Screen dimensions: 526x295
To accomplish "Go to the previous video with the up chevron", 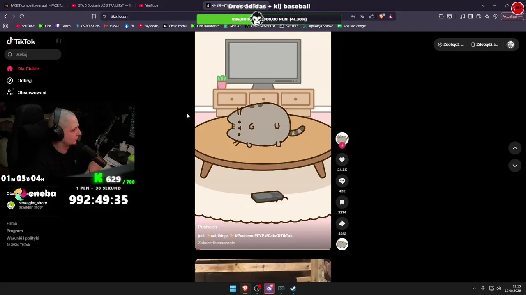I will click(515, 148).
